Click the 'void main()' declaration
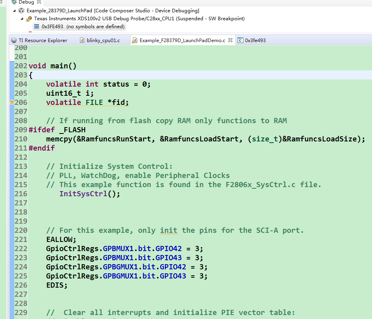Screen dimensions: 372x319 point(53,66)
